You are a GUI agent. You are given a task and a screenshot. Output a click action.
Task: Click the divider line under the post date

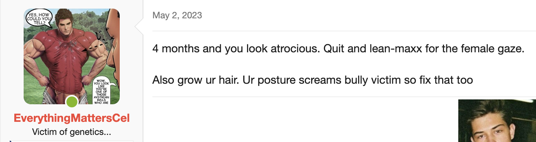coord(344,31)
